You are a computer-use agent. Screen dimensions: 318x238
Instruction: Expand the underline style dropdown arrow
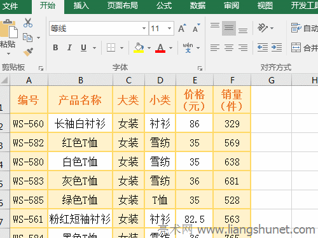[x=94, y=48]
